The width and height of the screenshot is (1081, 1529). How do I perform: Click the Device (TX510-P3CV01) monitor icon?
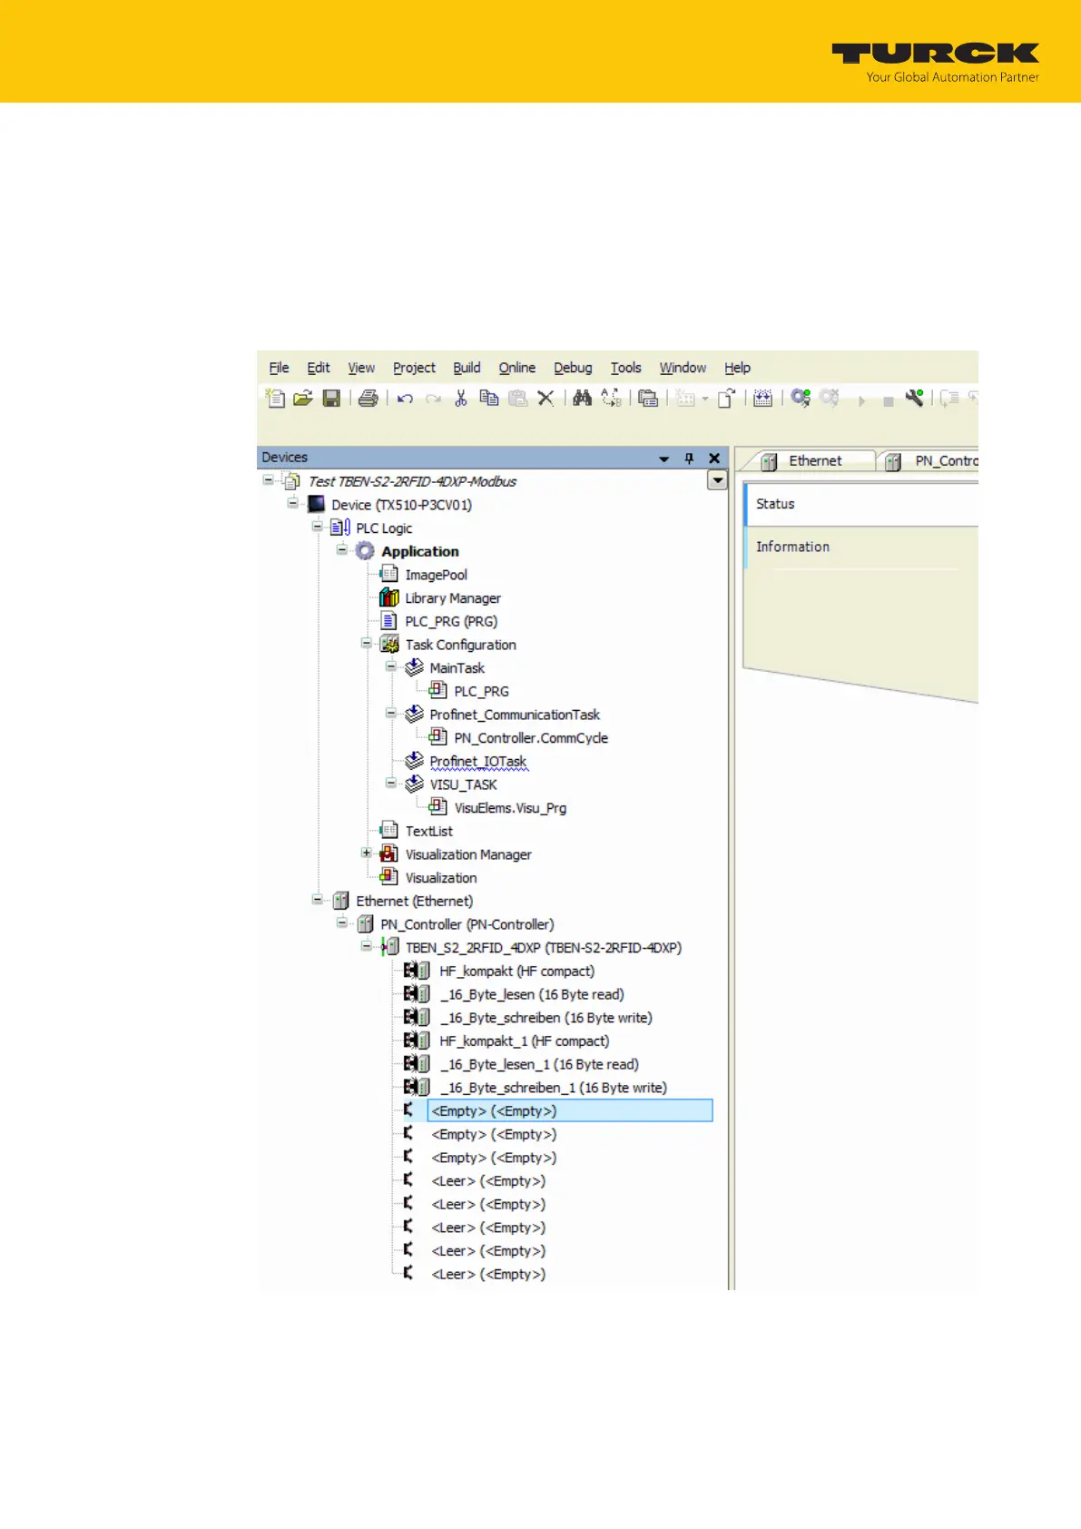[317, 504]
